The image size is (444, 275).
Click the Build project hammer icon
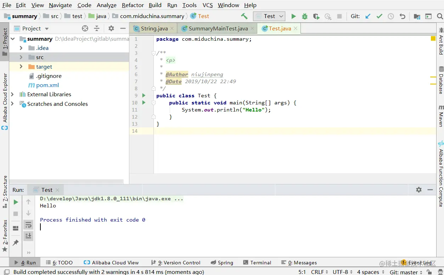[244, 16]
